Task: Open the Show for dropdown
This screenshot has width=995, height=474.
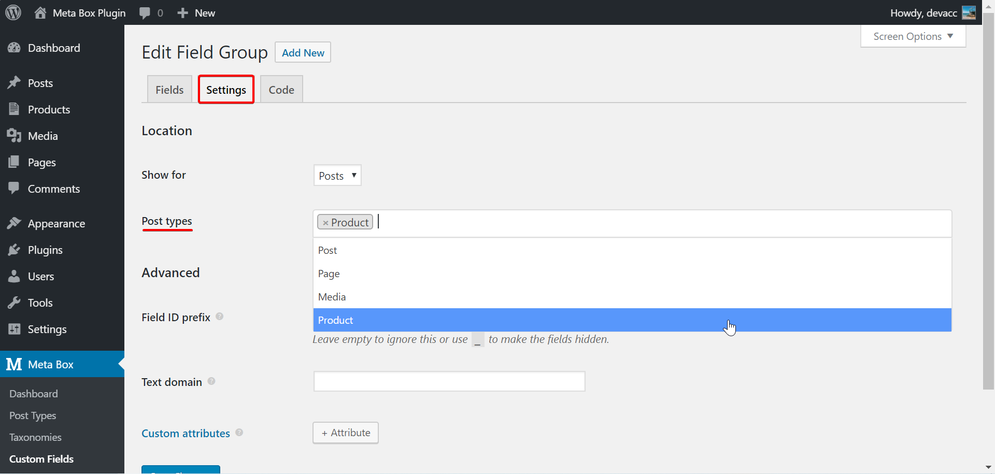Action: click(337, 175)
